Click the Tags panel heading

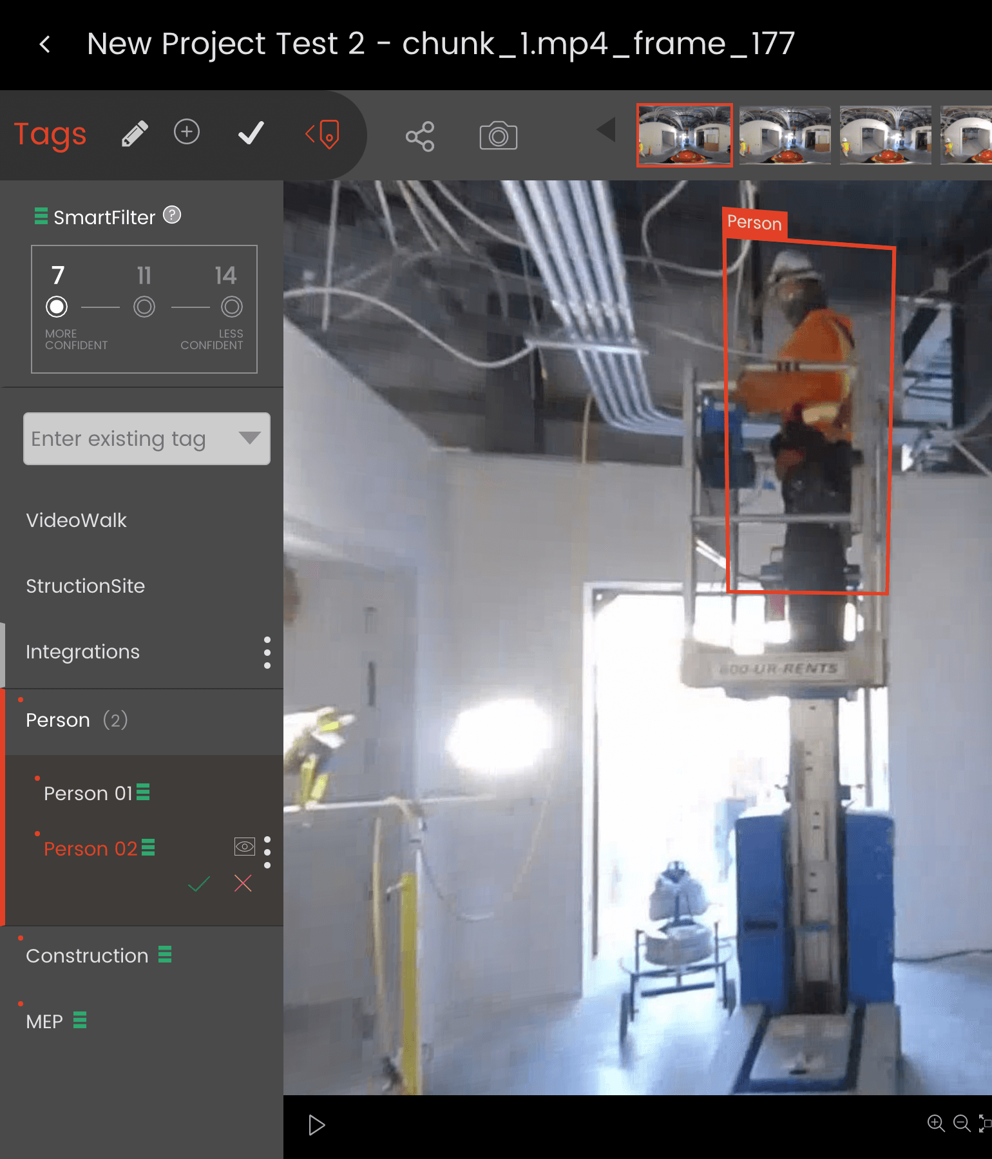pos(50,135)
